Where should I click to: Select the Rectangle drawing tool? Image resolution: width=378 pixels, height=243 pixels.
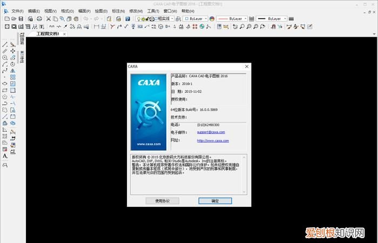(5, 90)
